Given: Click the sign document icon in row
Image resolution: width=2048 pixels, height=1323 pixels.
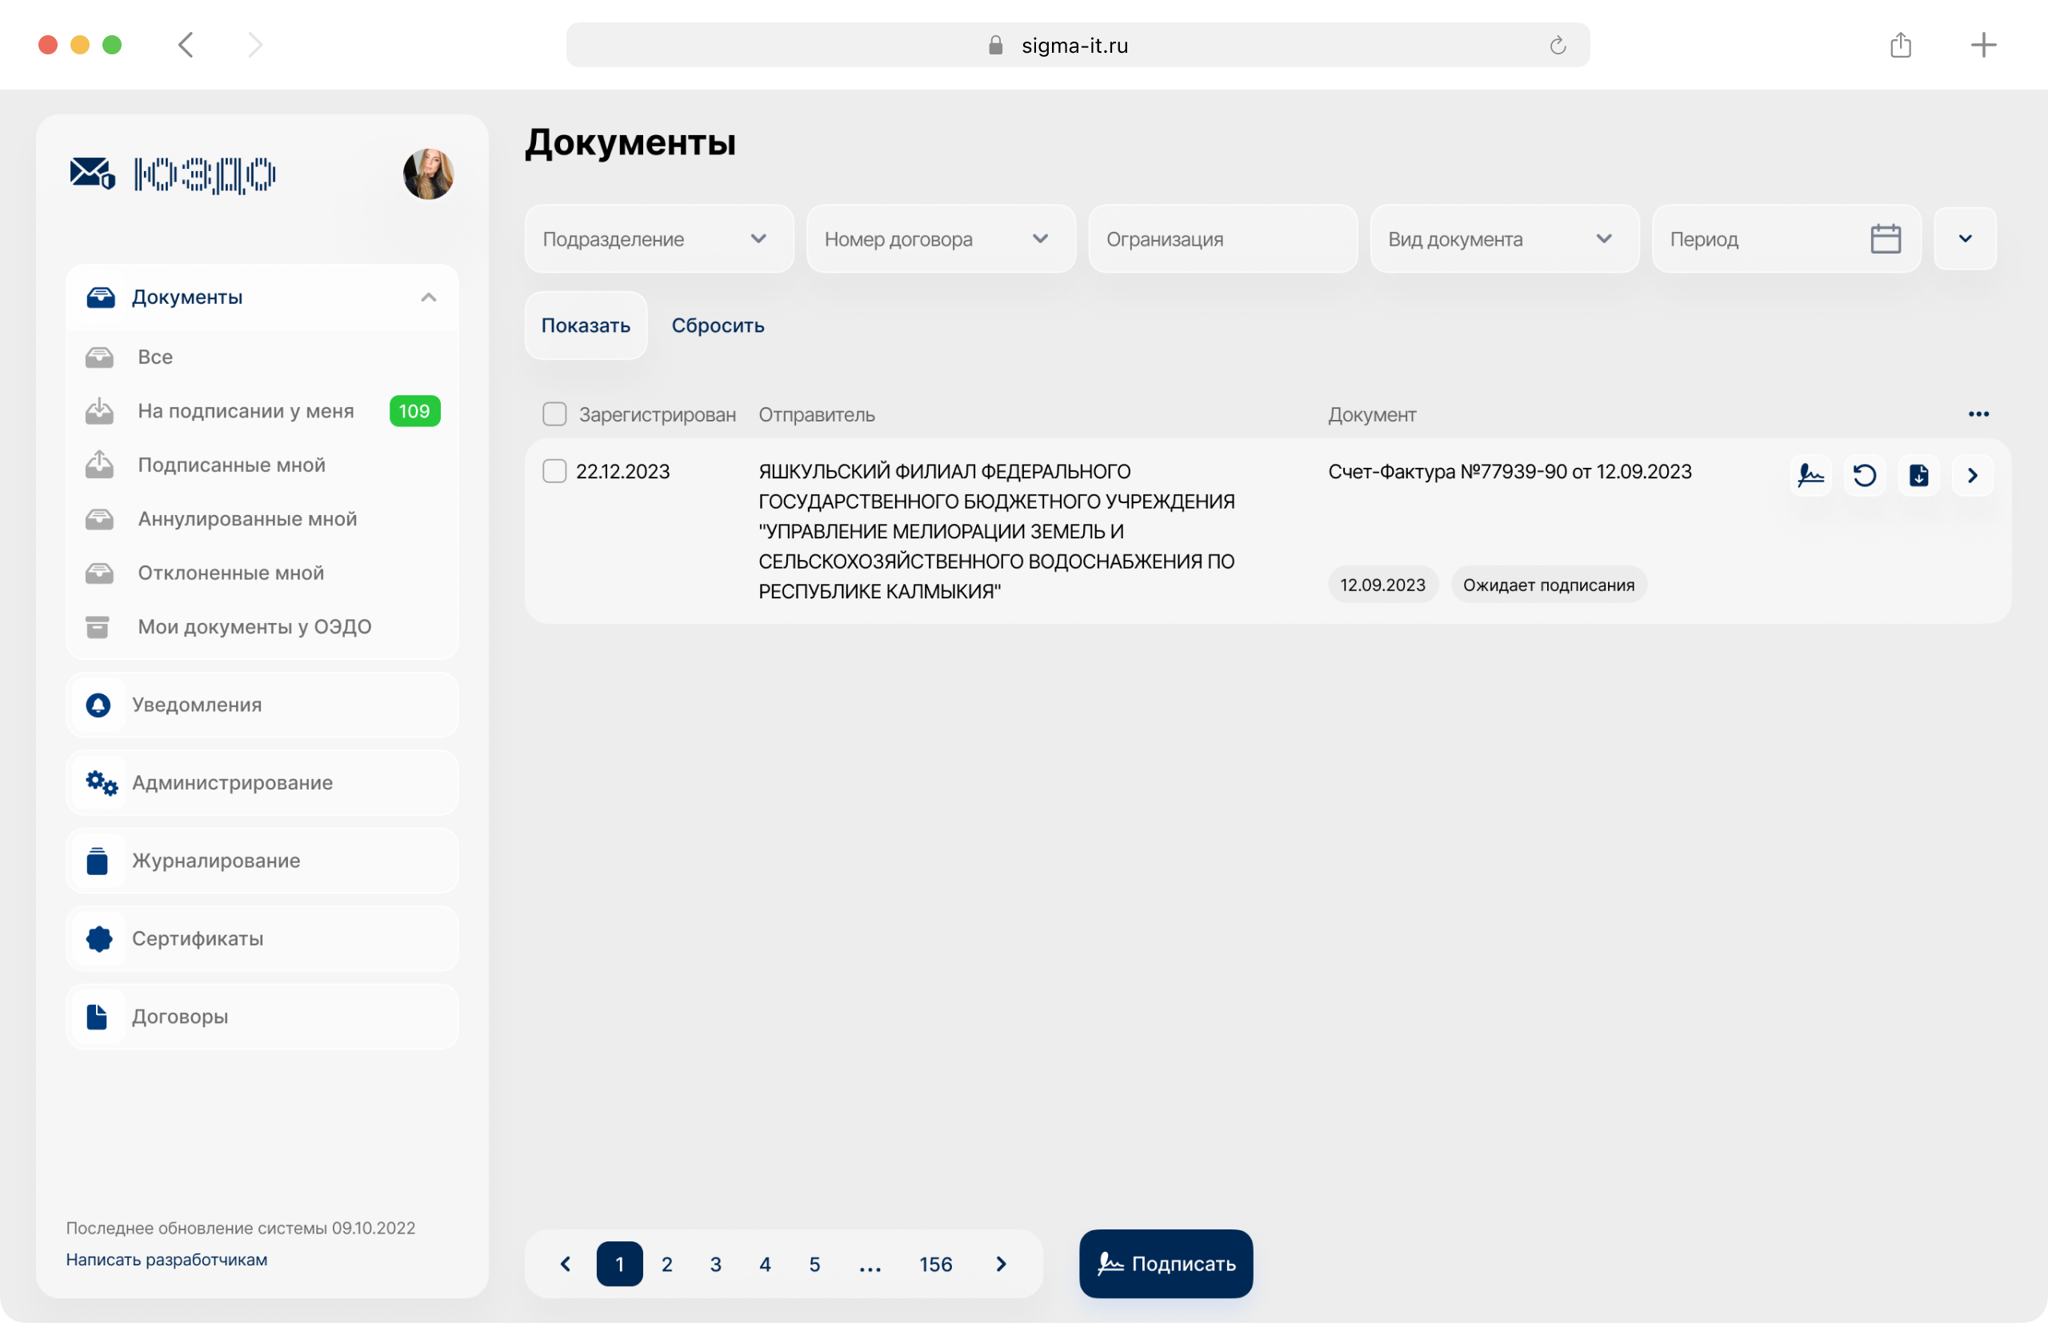Looking at the screenshot, I should 1811,475.
